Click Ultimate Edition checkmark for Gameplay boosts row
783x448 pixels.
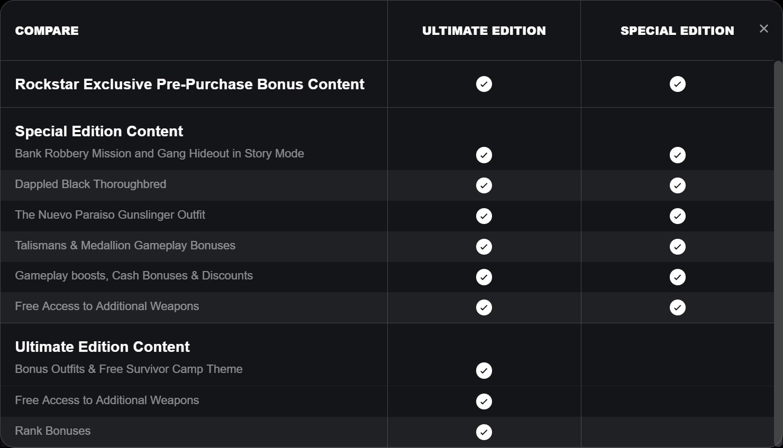point(484,277)
